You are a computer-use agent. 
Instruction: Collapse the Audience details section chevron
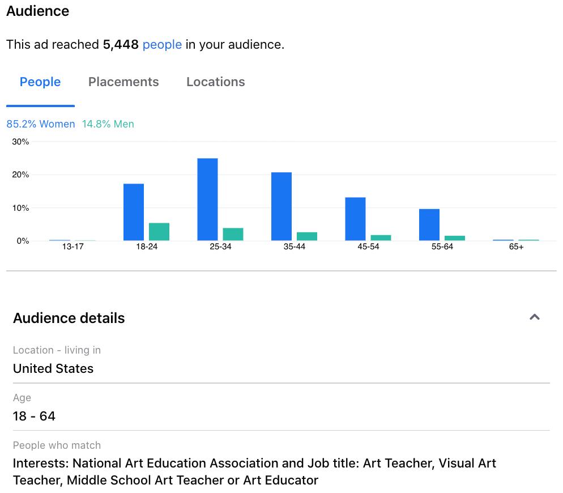click(534, 317)
